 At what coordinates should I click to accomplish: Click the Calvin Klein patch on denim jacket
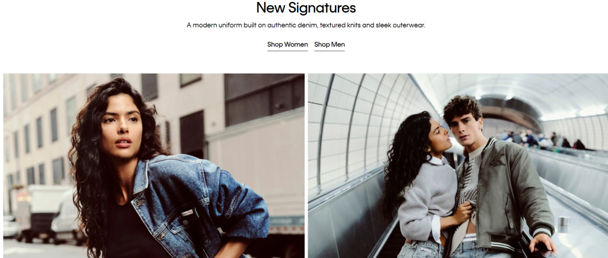click(187, 213)
